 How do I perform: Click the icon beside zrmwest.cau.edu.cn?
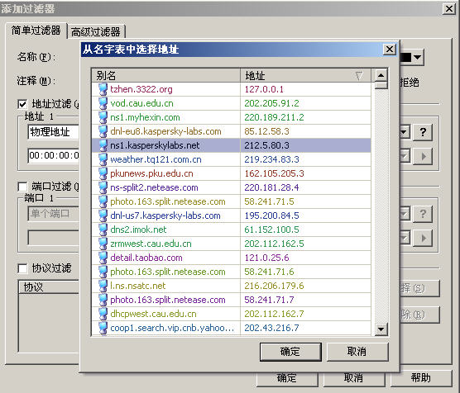point(103,244)
